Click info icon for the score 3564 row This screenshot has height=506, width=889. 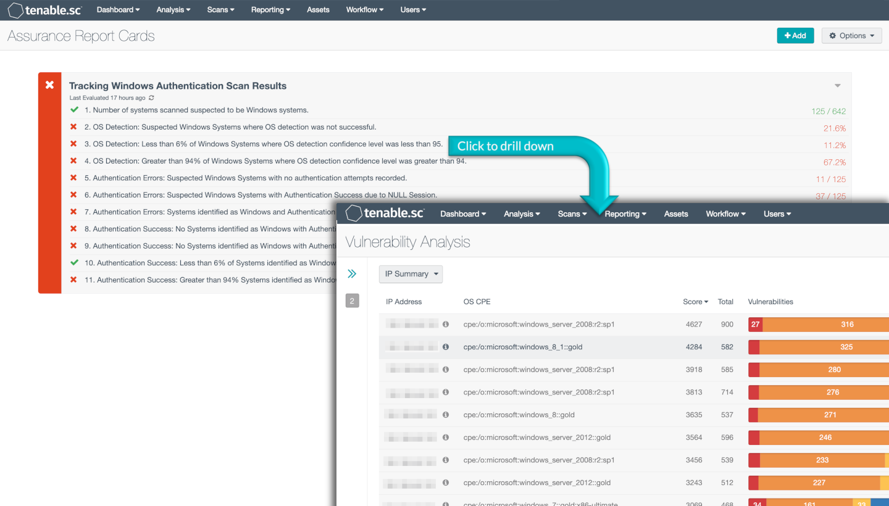[x=446, y=438]
